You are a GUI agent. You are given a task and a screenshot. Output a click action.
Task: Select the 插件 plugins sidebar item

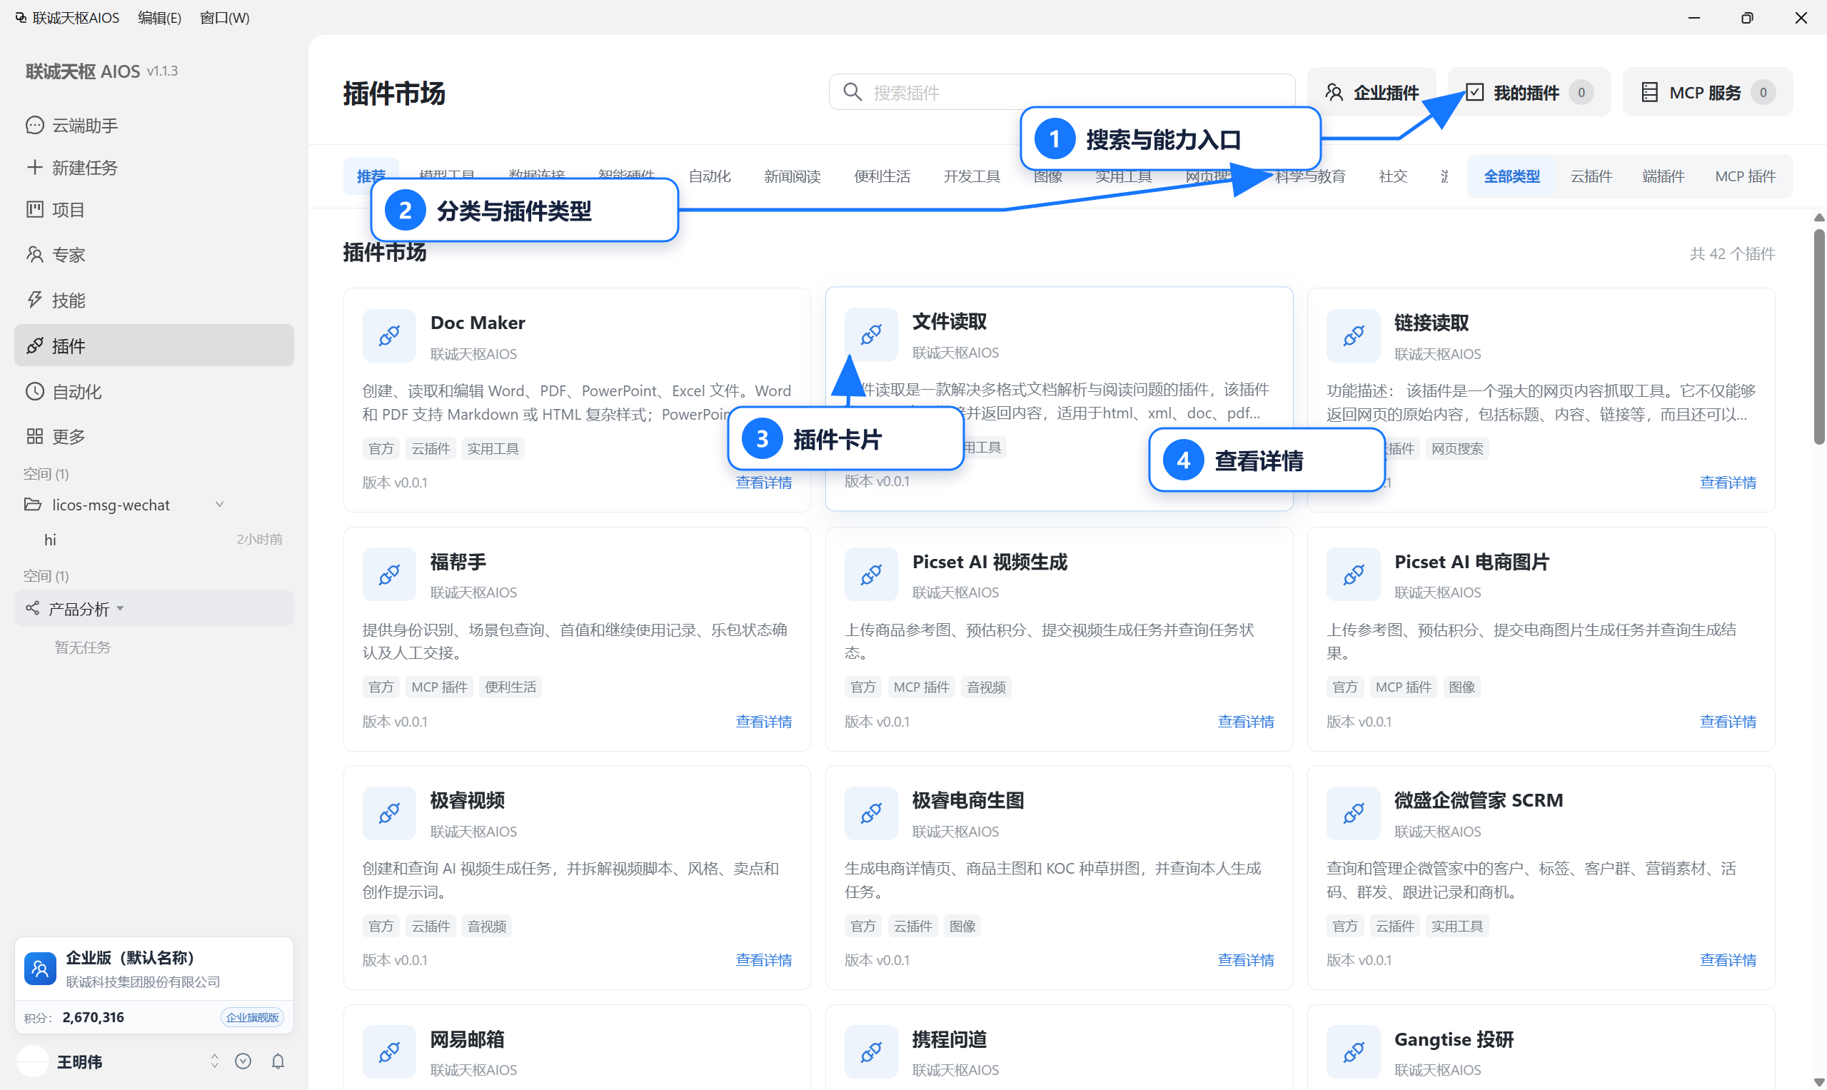pos(154,345)
